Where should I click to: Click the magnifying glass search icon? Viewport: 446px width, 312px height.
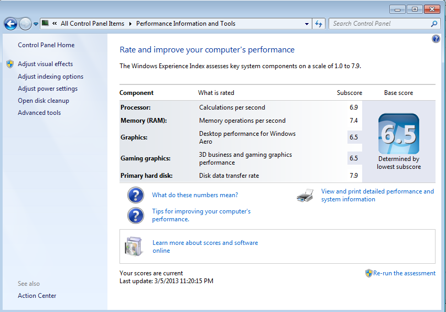tap(434, 24)
